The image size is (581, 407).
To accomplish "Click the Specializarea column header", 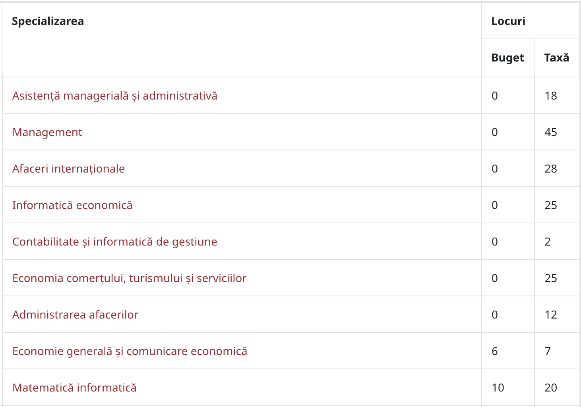I will [242, 40].
